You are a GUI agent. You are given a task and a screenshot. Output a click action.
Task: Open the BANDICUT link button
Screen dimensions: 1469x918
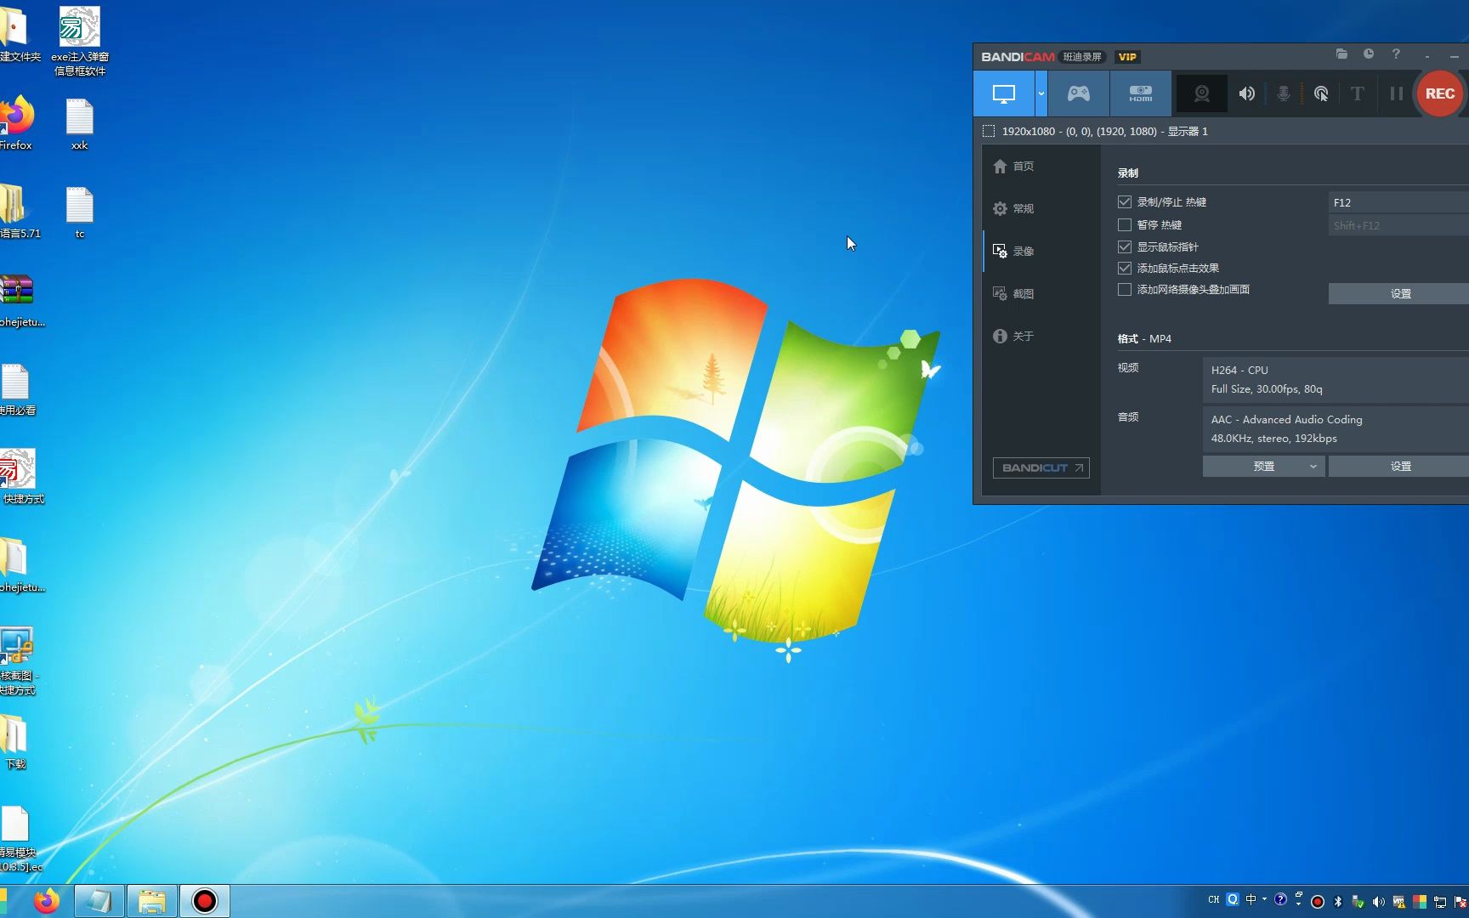pyautogui.click(x=1041, y=468)
